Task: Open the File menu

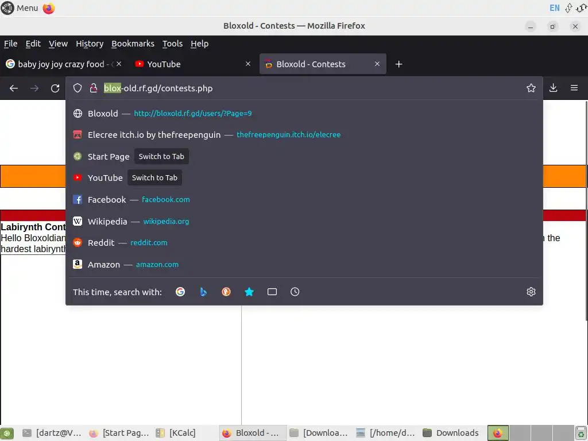Action: [x=10, y=44]
